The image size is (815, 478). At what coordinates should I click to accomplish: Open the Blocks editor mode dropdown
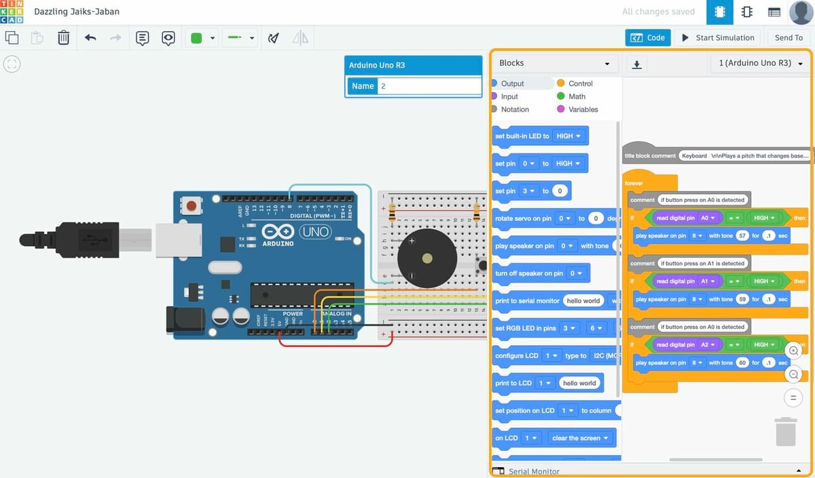[554, 62]
